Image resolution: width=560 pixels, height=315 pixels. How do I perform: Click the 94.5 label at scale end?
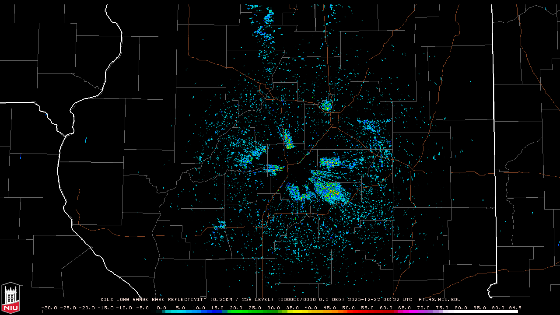[x=514, y=308]
